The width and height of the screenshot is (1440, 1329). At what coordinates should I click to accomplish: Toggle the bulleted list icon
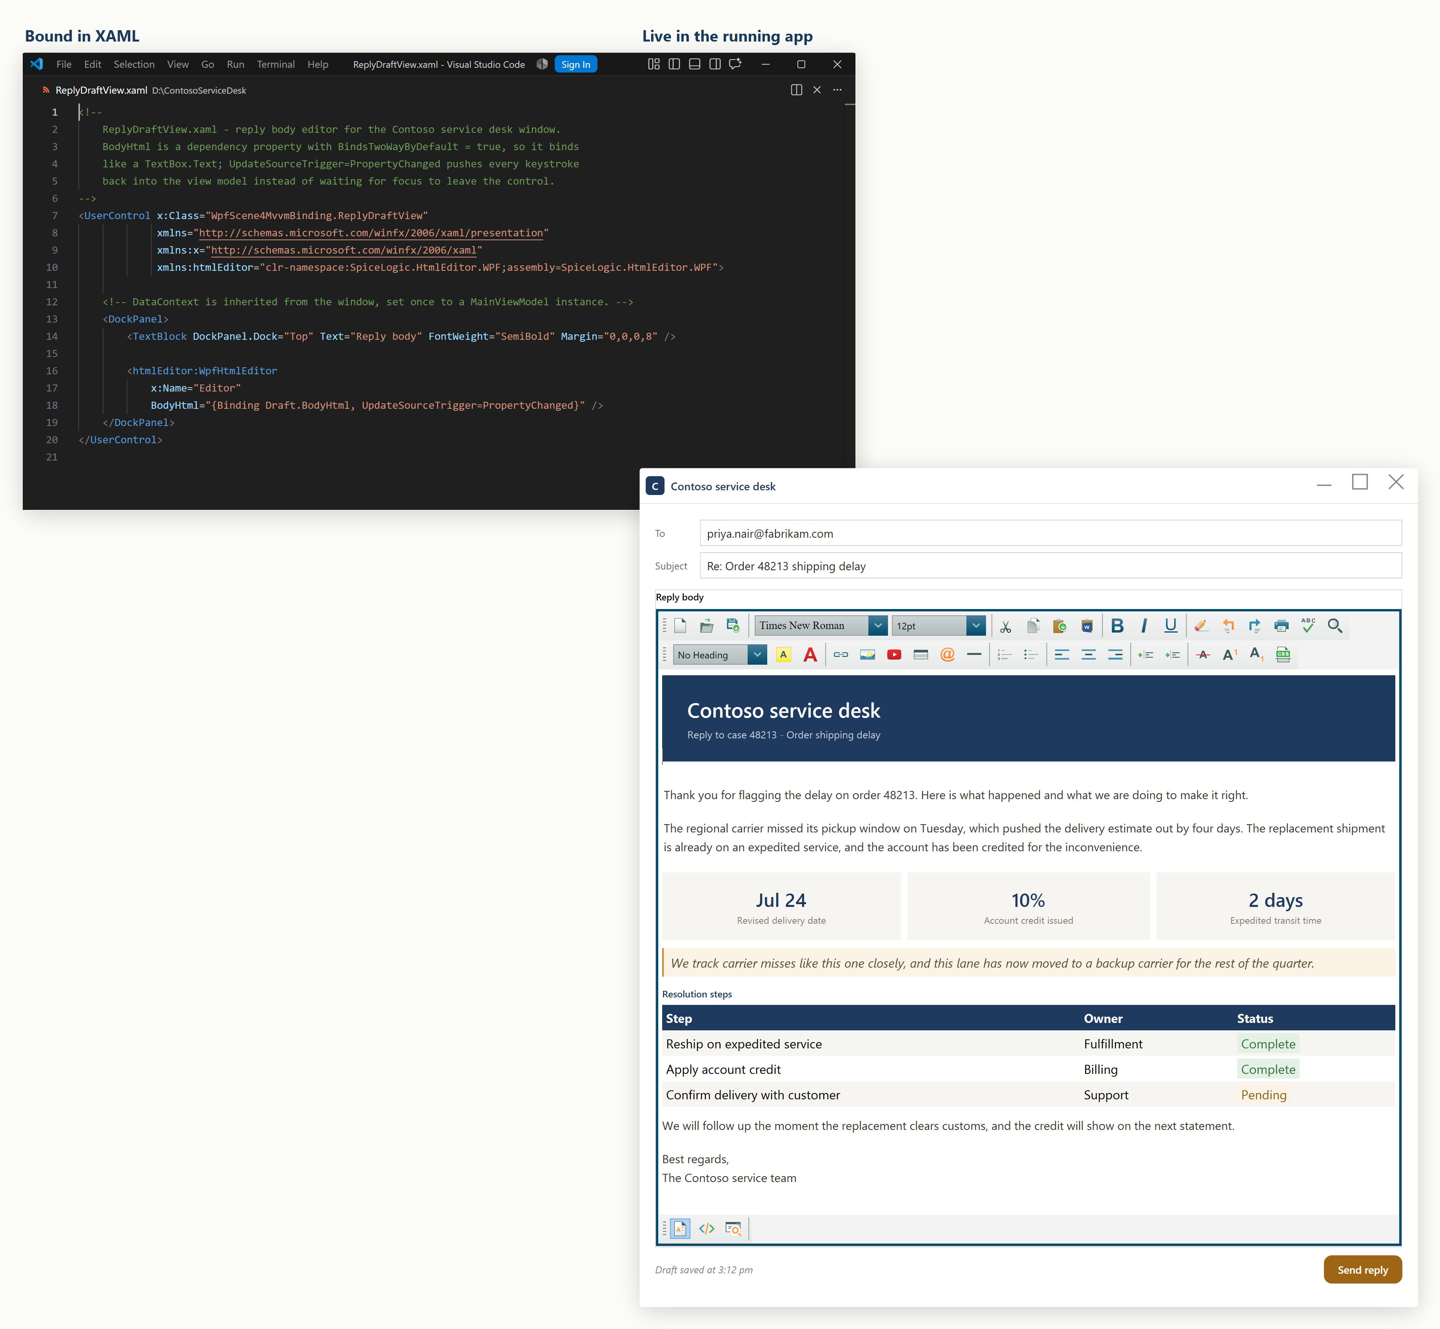coord(1031,655)
